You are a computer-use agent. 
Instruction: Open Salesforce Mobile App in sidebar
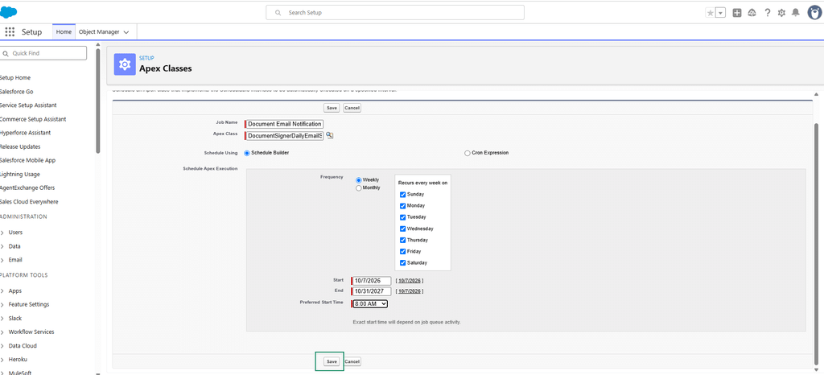[x=28, y=160]
